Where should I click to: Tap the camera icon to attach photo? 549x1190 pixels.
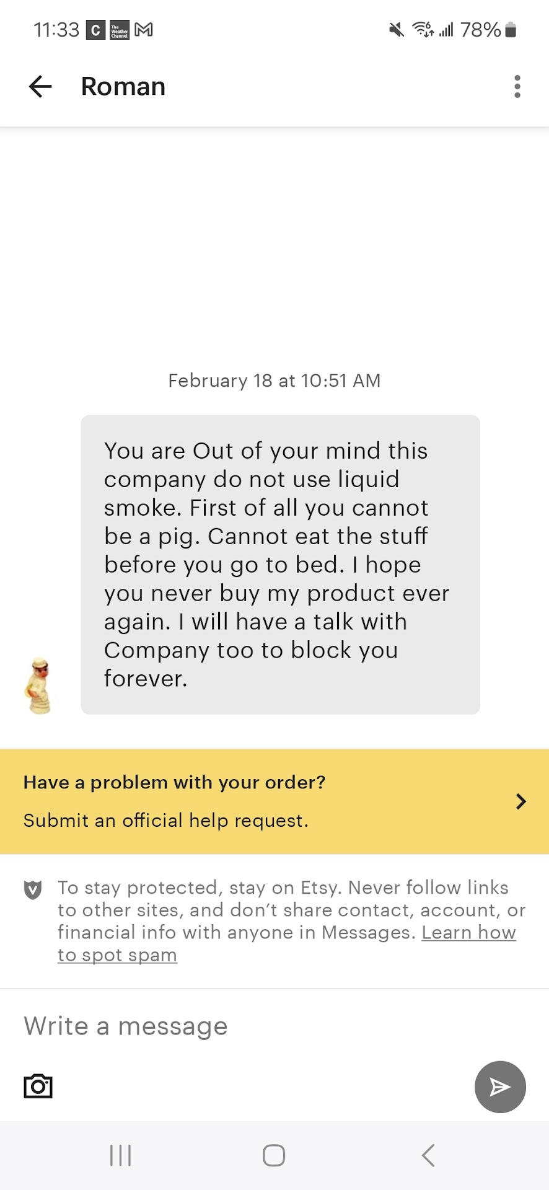point(38,1086)
